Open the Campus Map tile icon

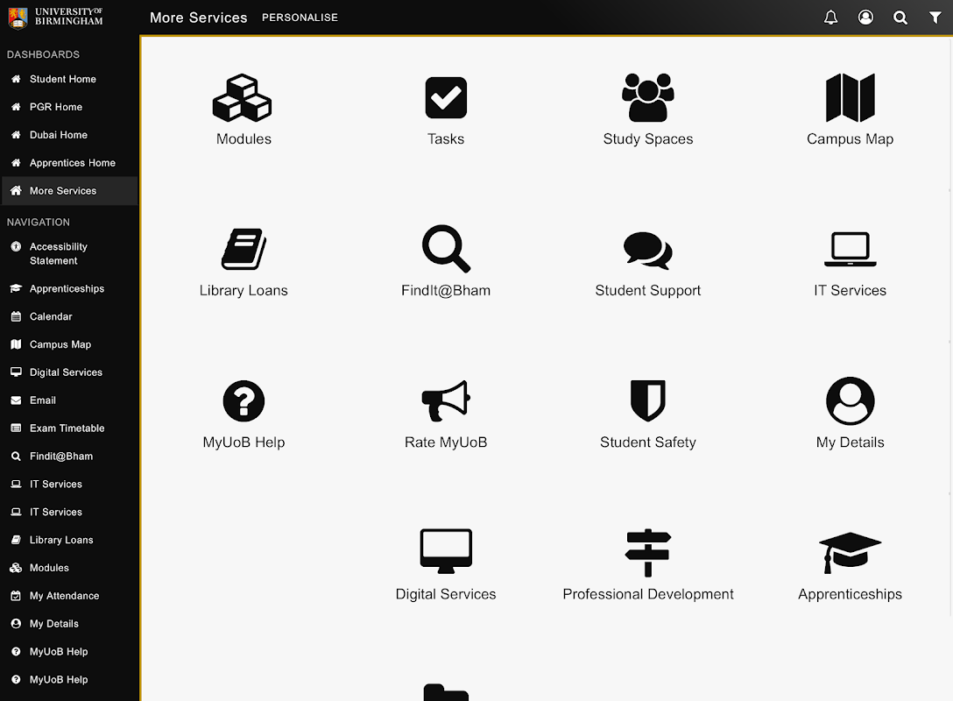point(851,98)
